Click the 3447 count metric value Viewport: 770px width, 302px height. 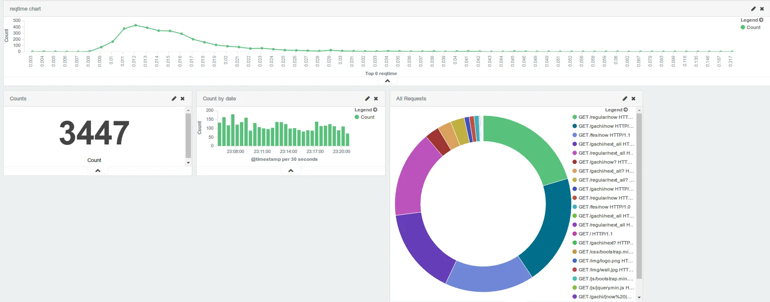point(94,133)
